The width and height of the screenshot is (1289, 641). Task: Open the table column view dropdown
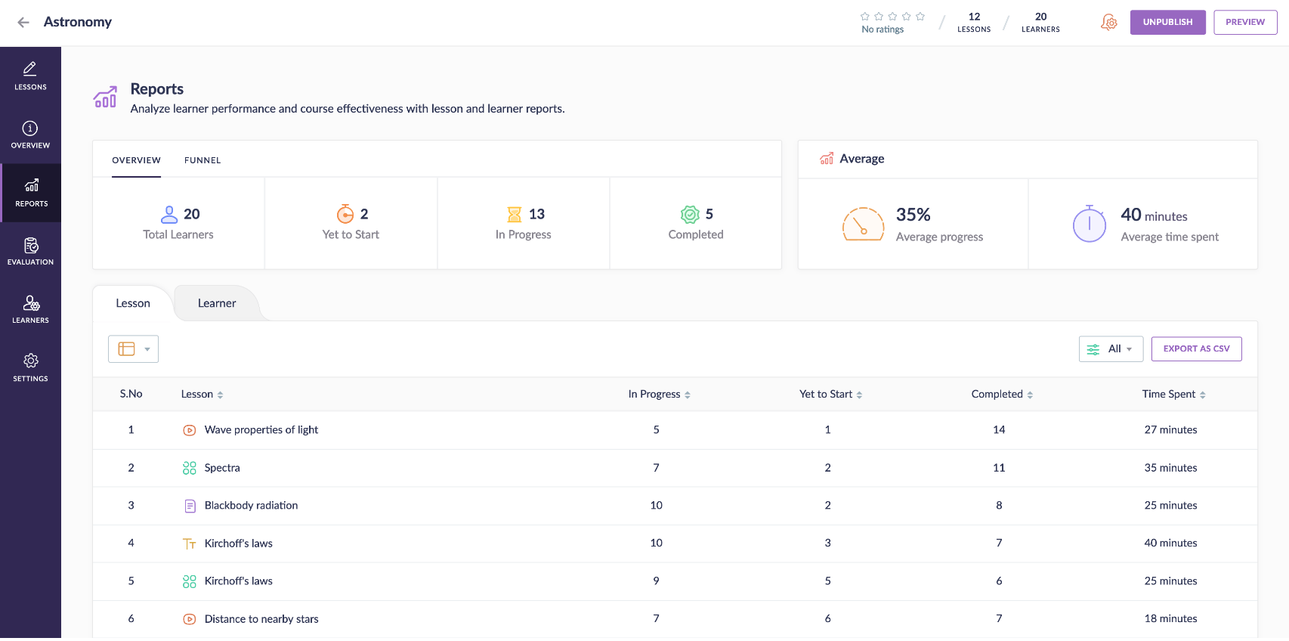point(133,349)
